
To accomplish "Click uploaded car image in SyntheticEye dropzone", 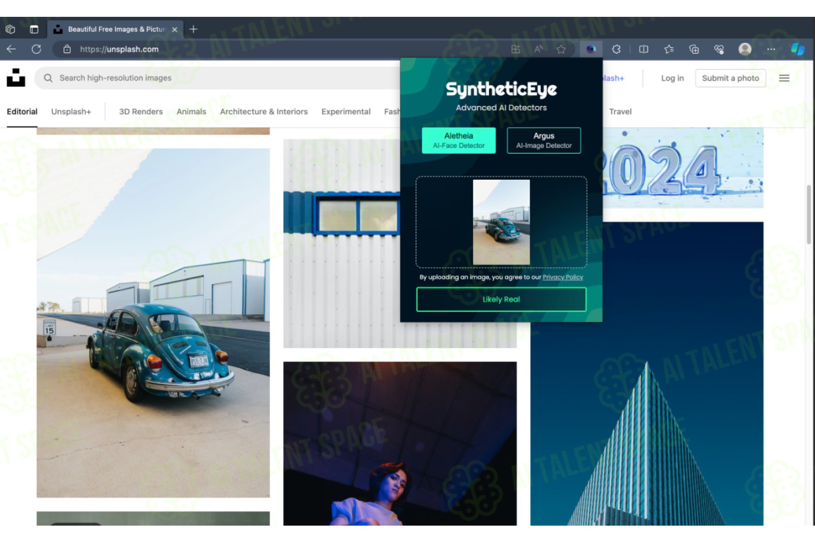I will pyautogui.click(x=501, y=222).
